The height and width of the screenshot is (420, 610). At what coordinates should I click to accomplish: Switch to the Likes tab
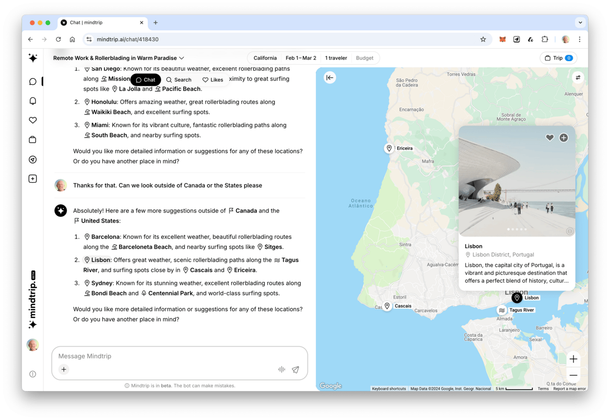tap(212, 80)
